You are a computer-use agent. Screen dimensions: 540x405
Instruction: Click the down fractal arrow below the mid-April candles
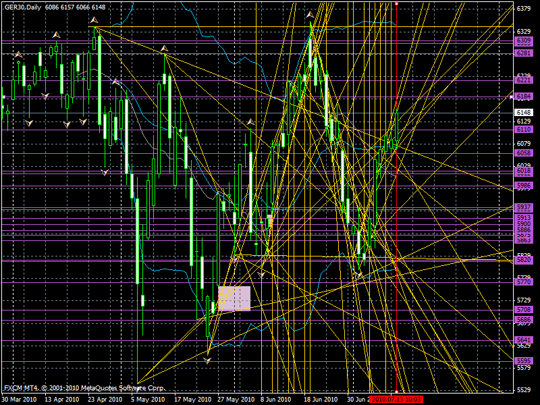[x=67, y=123]
